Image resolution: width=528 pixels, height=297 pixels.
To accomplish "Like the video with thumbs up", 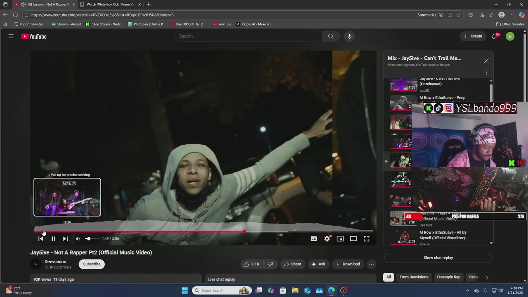I will coord(251,264).
